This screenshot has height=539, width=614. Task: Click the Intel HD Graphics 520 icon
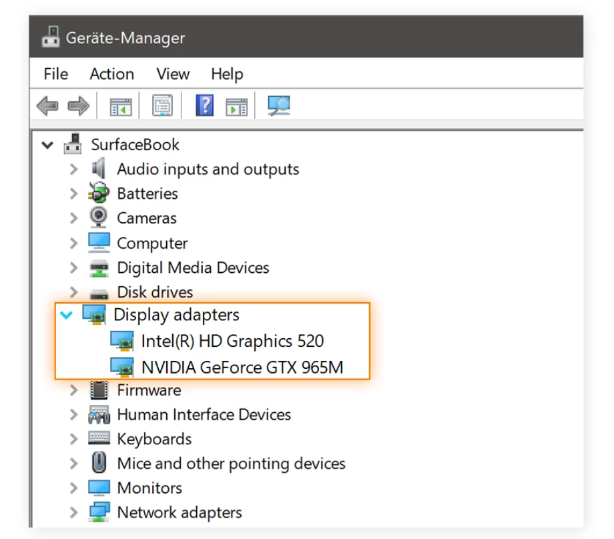(x=121, y=341)
